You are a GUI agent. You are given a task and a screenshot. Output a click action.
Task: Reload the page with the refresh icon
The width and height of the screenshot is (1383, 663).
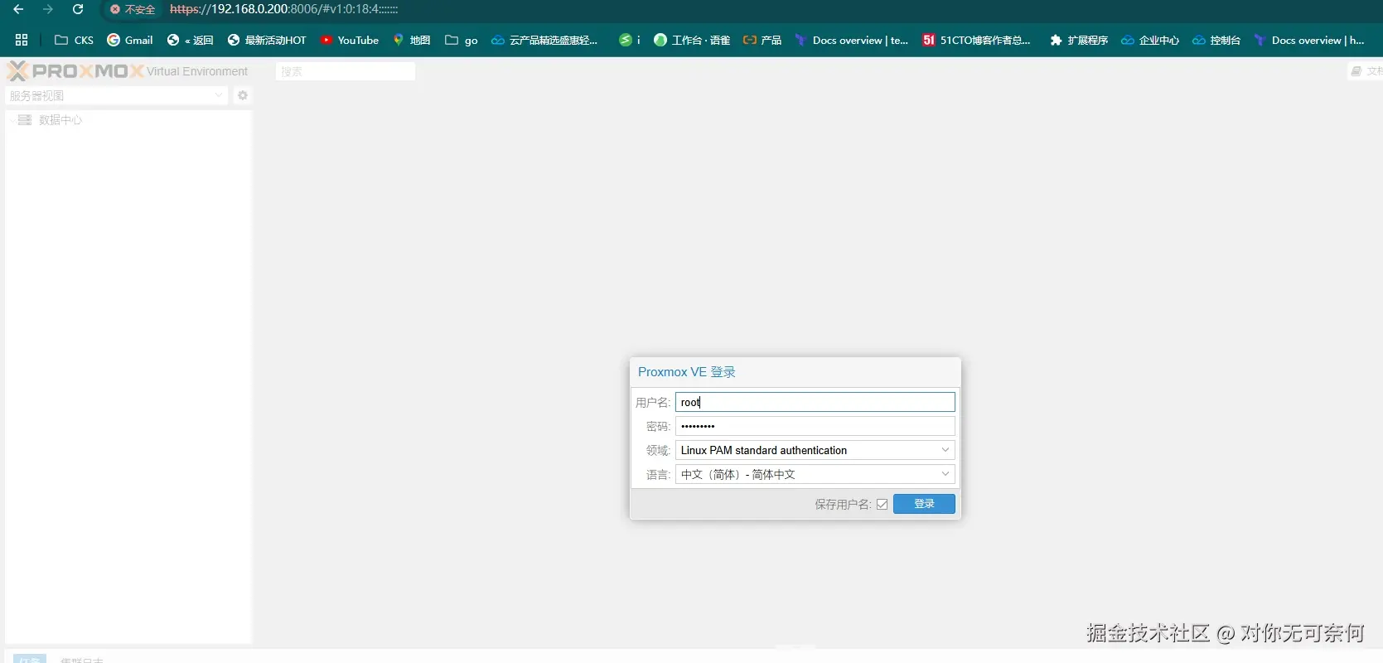coord(78,9)
